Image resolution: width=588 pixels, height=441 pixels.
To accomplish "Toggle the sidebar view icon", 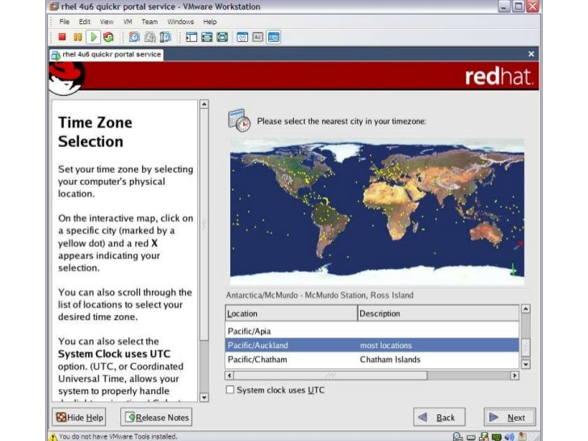I will pyautogui.click(x=191, y=37).
